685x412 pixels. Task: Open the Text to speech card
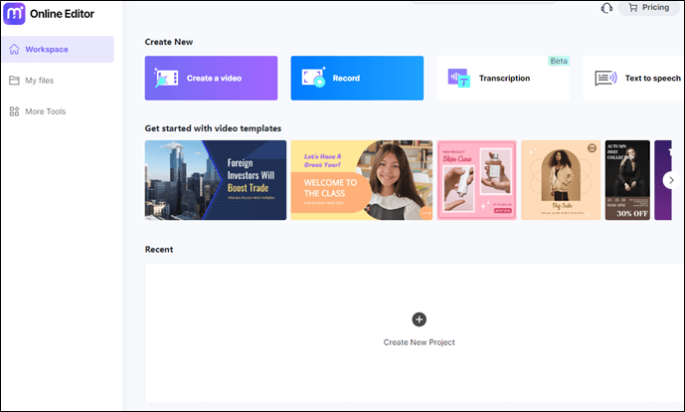(634, 78)
